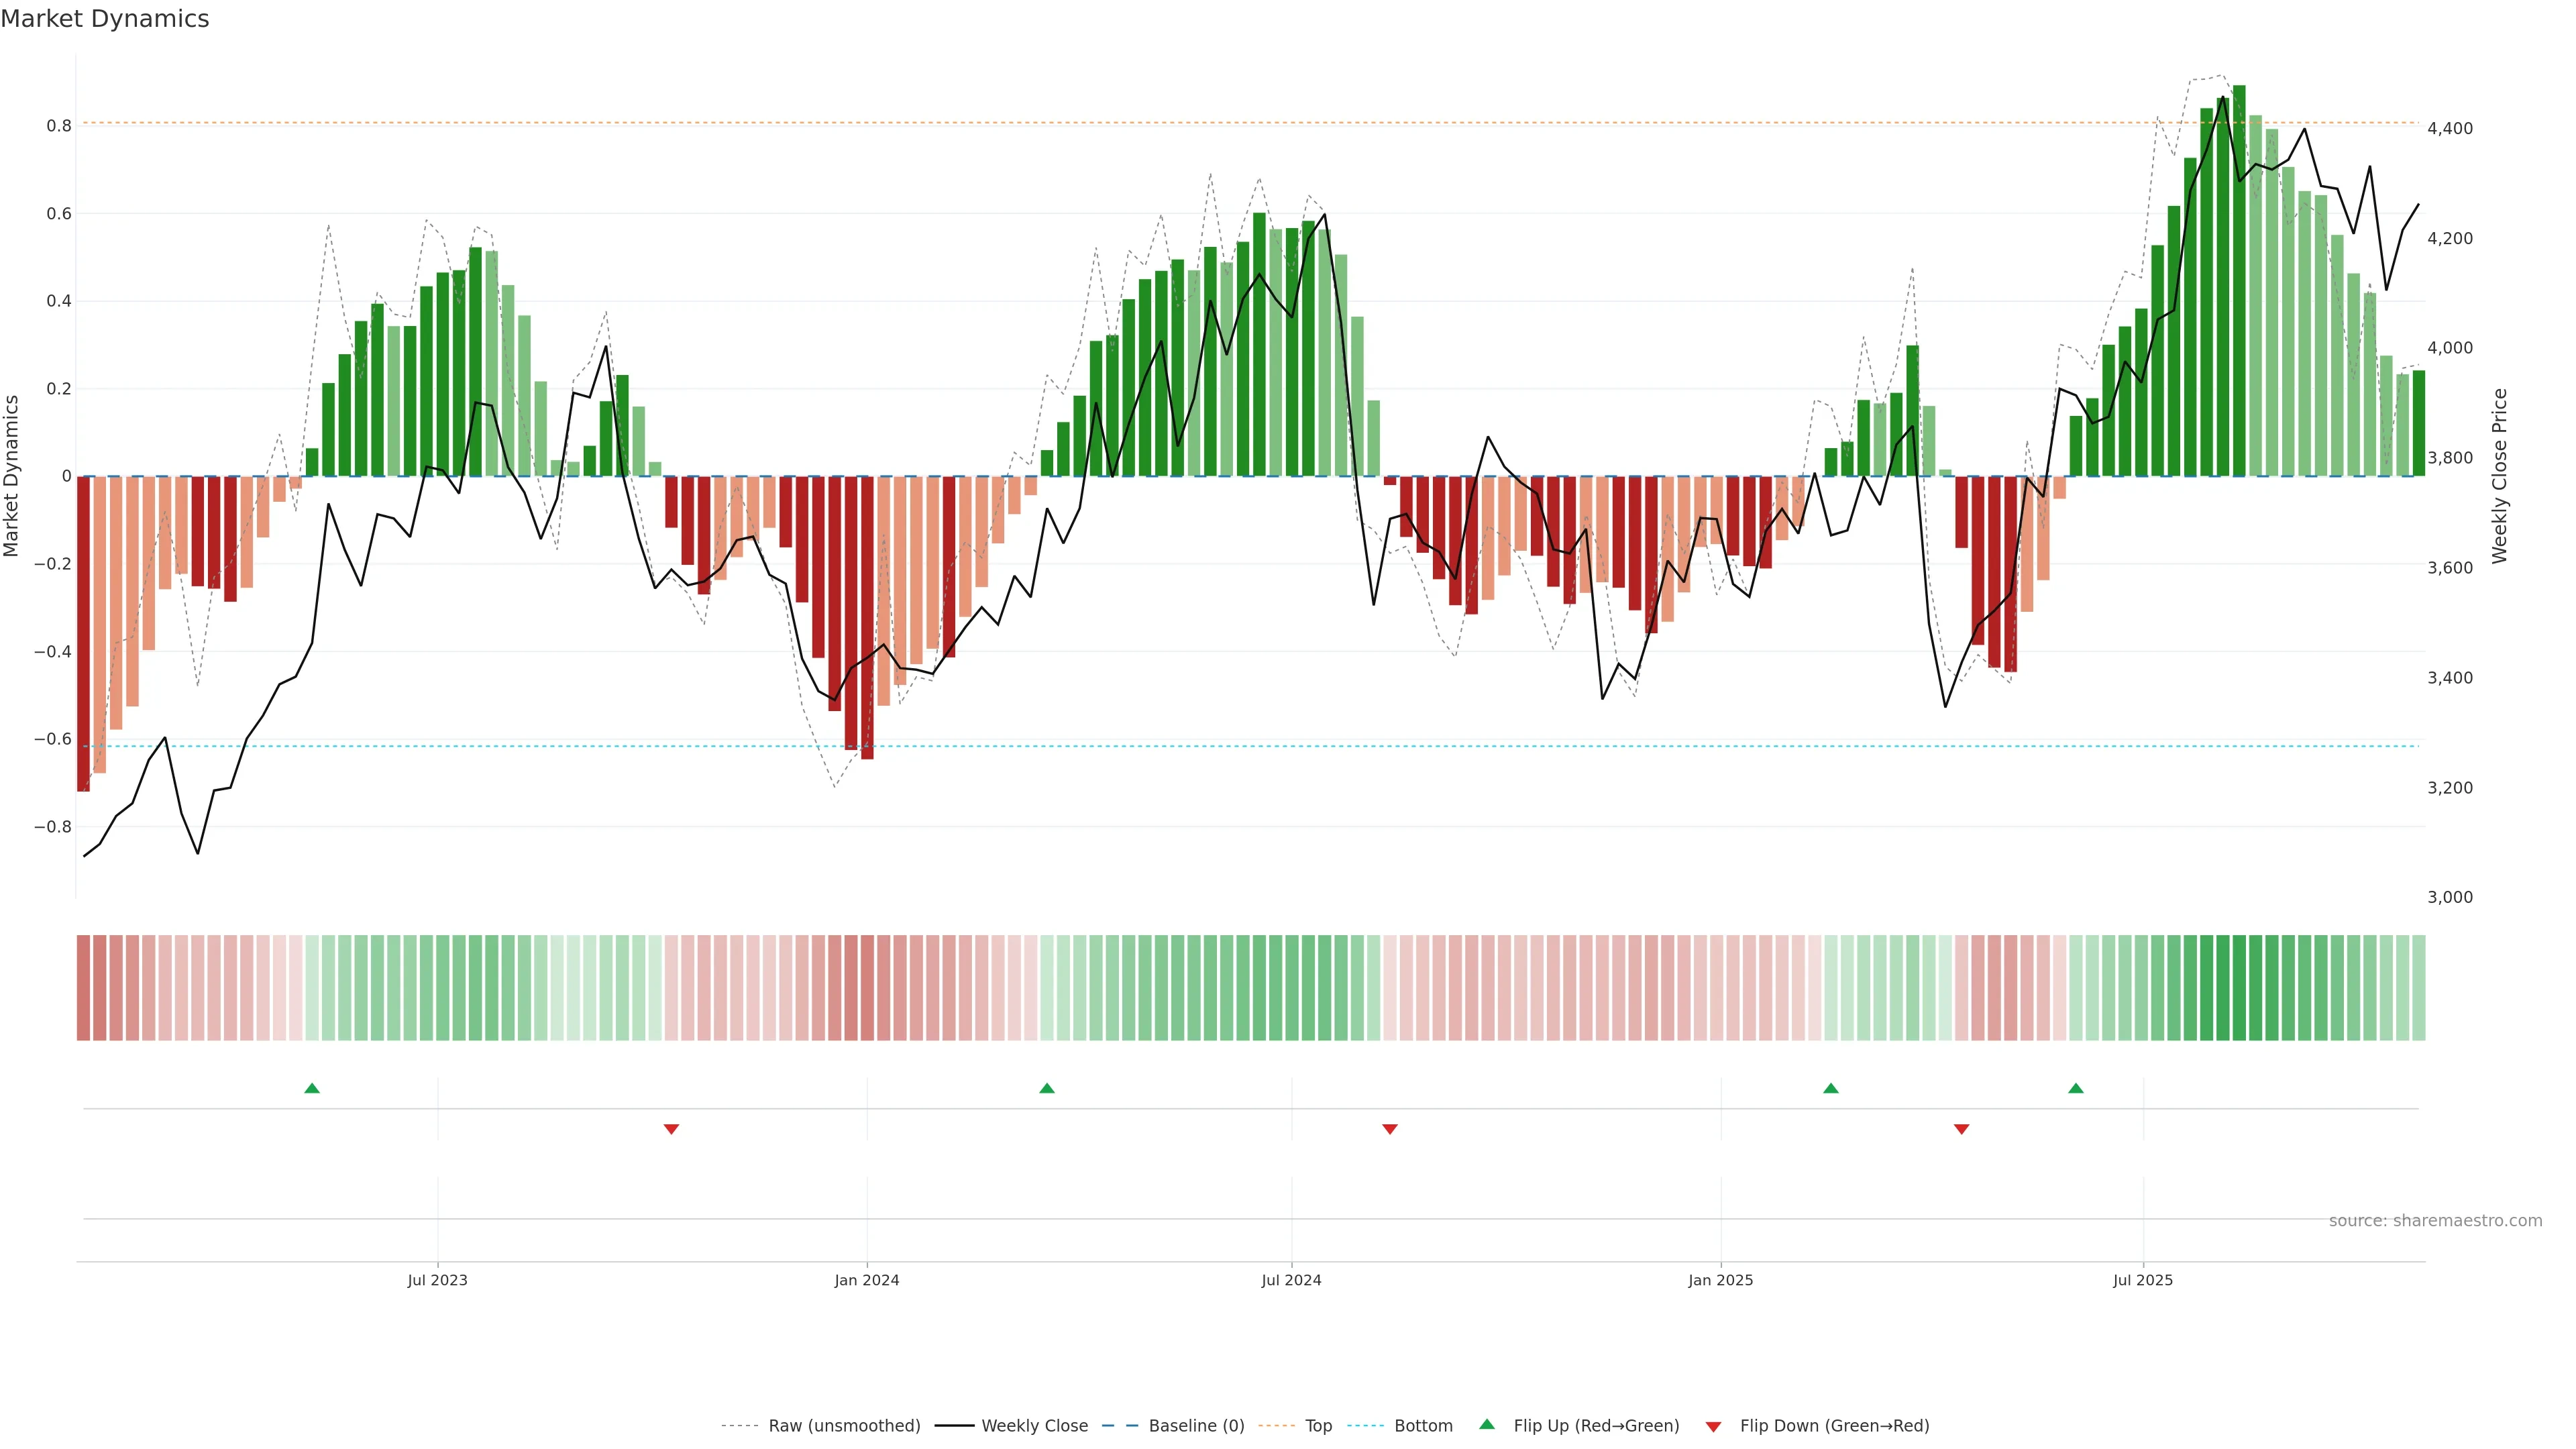Viewport: 2576px width, 1449px height.
Task: Click the flip-down triangle after Jul 2024
Action: point(1389,1129)
